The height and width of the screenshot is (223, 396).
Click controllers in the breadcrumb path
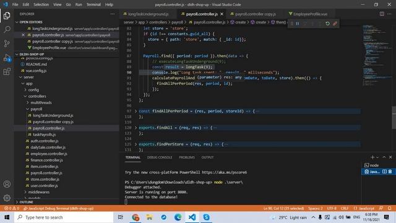coord(158,22)
